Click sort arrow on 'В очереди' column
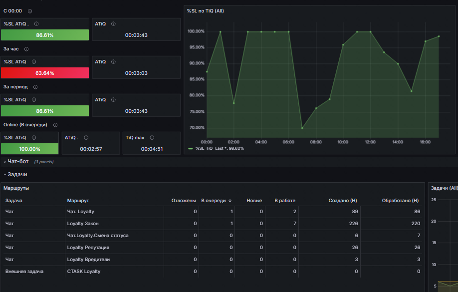The width and height of the screenshot is (458, 292). (230, 201)
